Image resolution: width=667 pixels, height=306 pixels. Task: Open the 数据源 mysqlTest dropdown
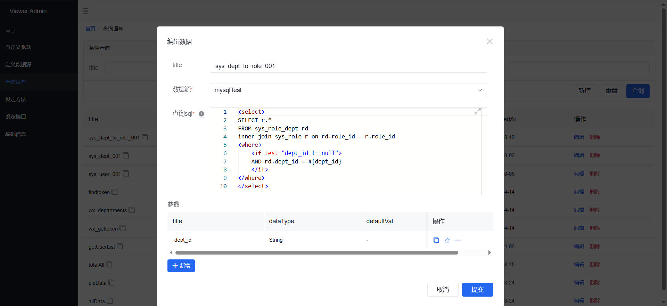(x=348, y=90)
